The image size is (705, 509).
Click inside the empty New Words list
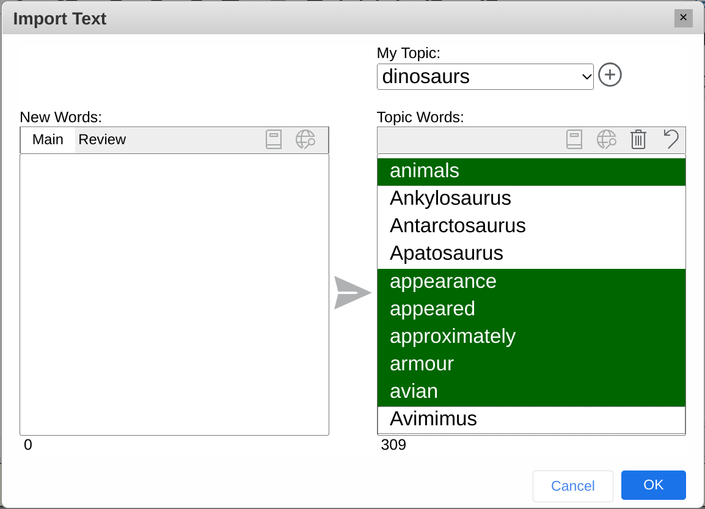point(175,295)
